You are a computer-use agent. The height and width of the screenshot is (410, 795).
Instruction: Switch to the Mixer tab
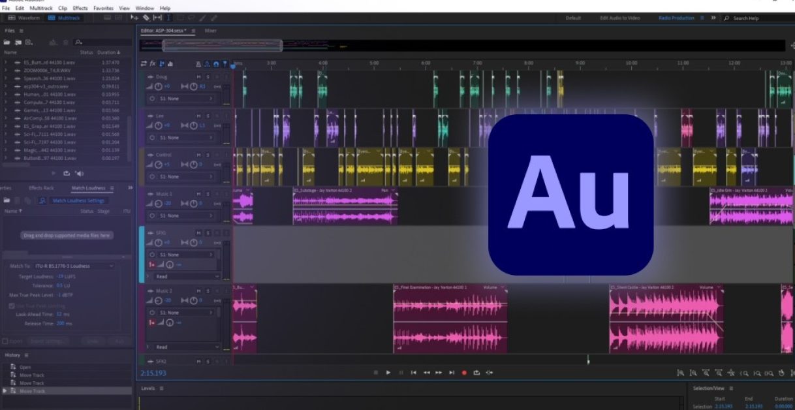pos(211,31)
